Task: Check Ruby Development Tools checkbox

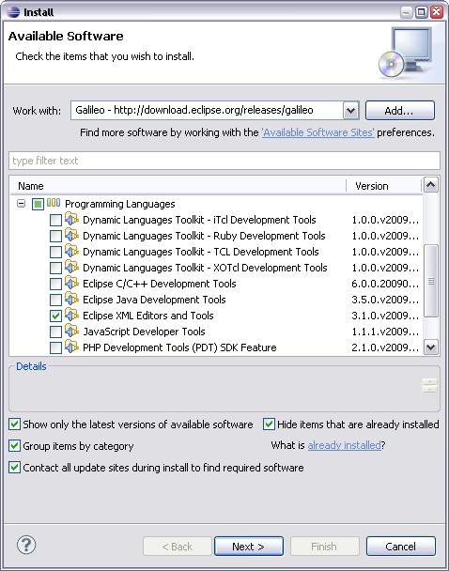Action: [55, 237]
